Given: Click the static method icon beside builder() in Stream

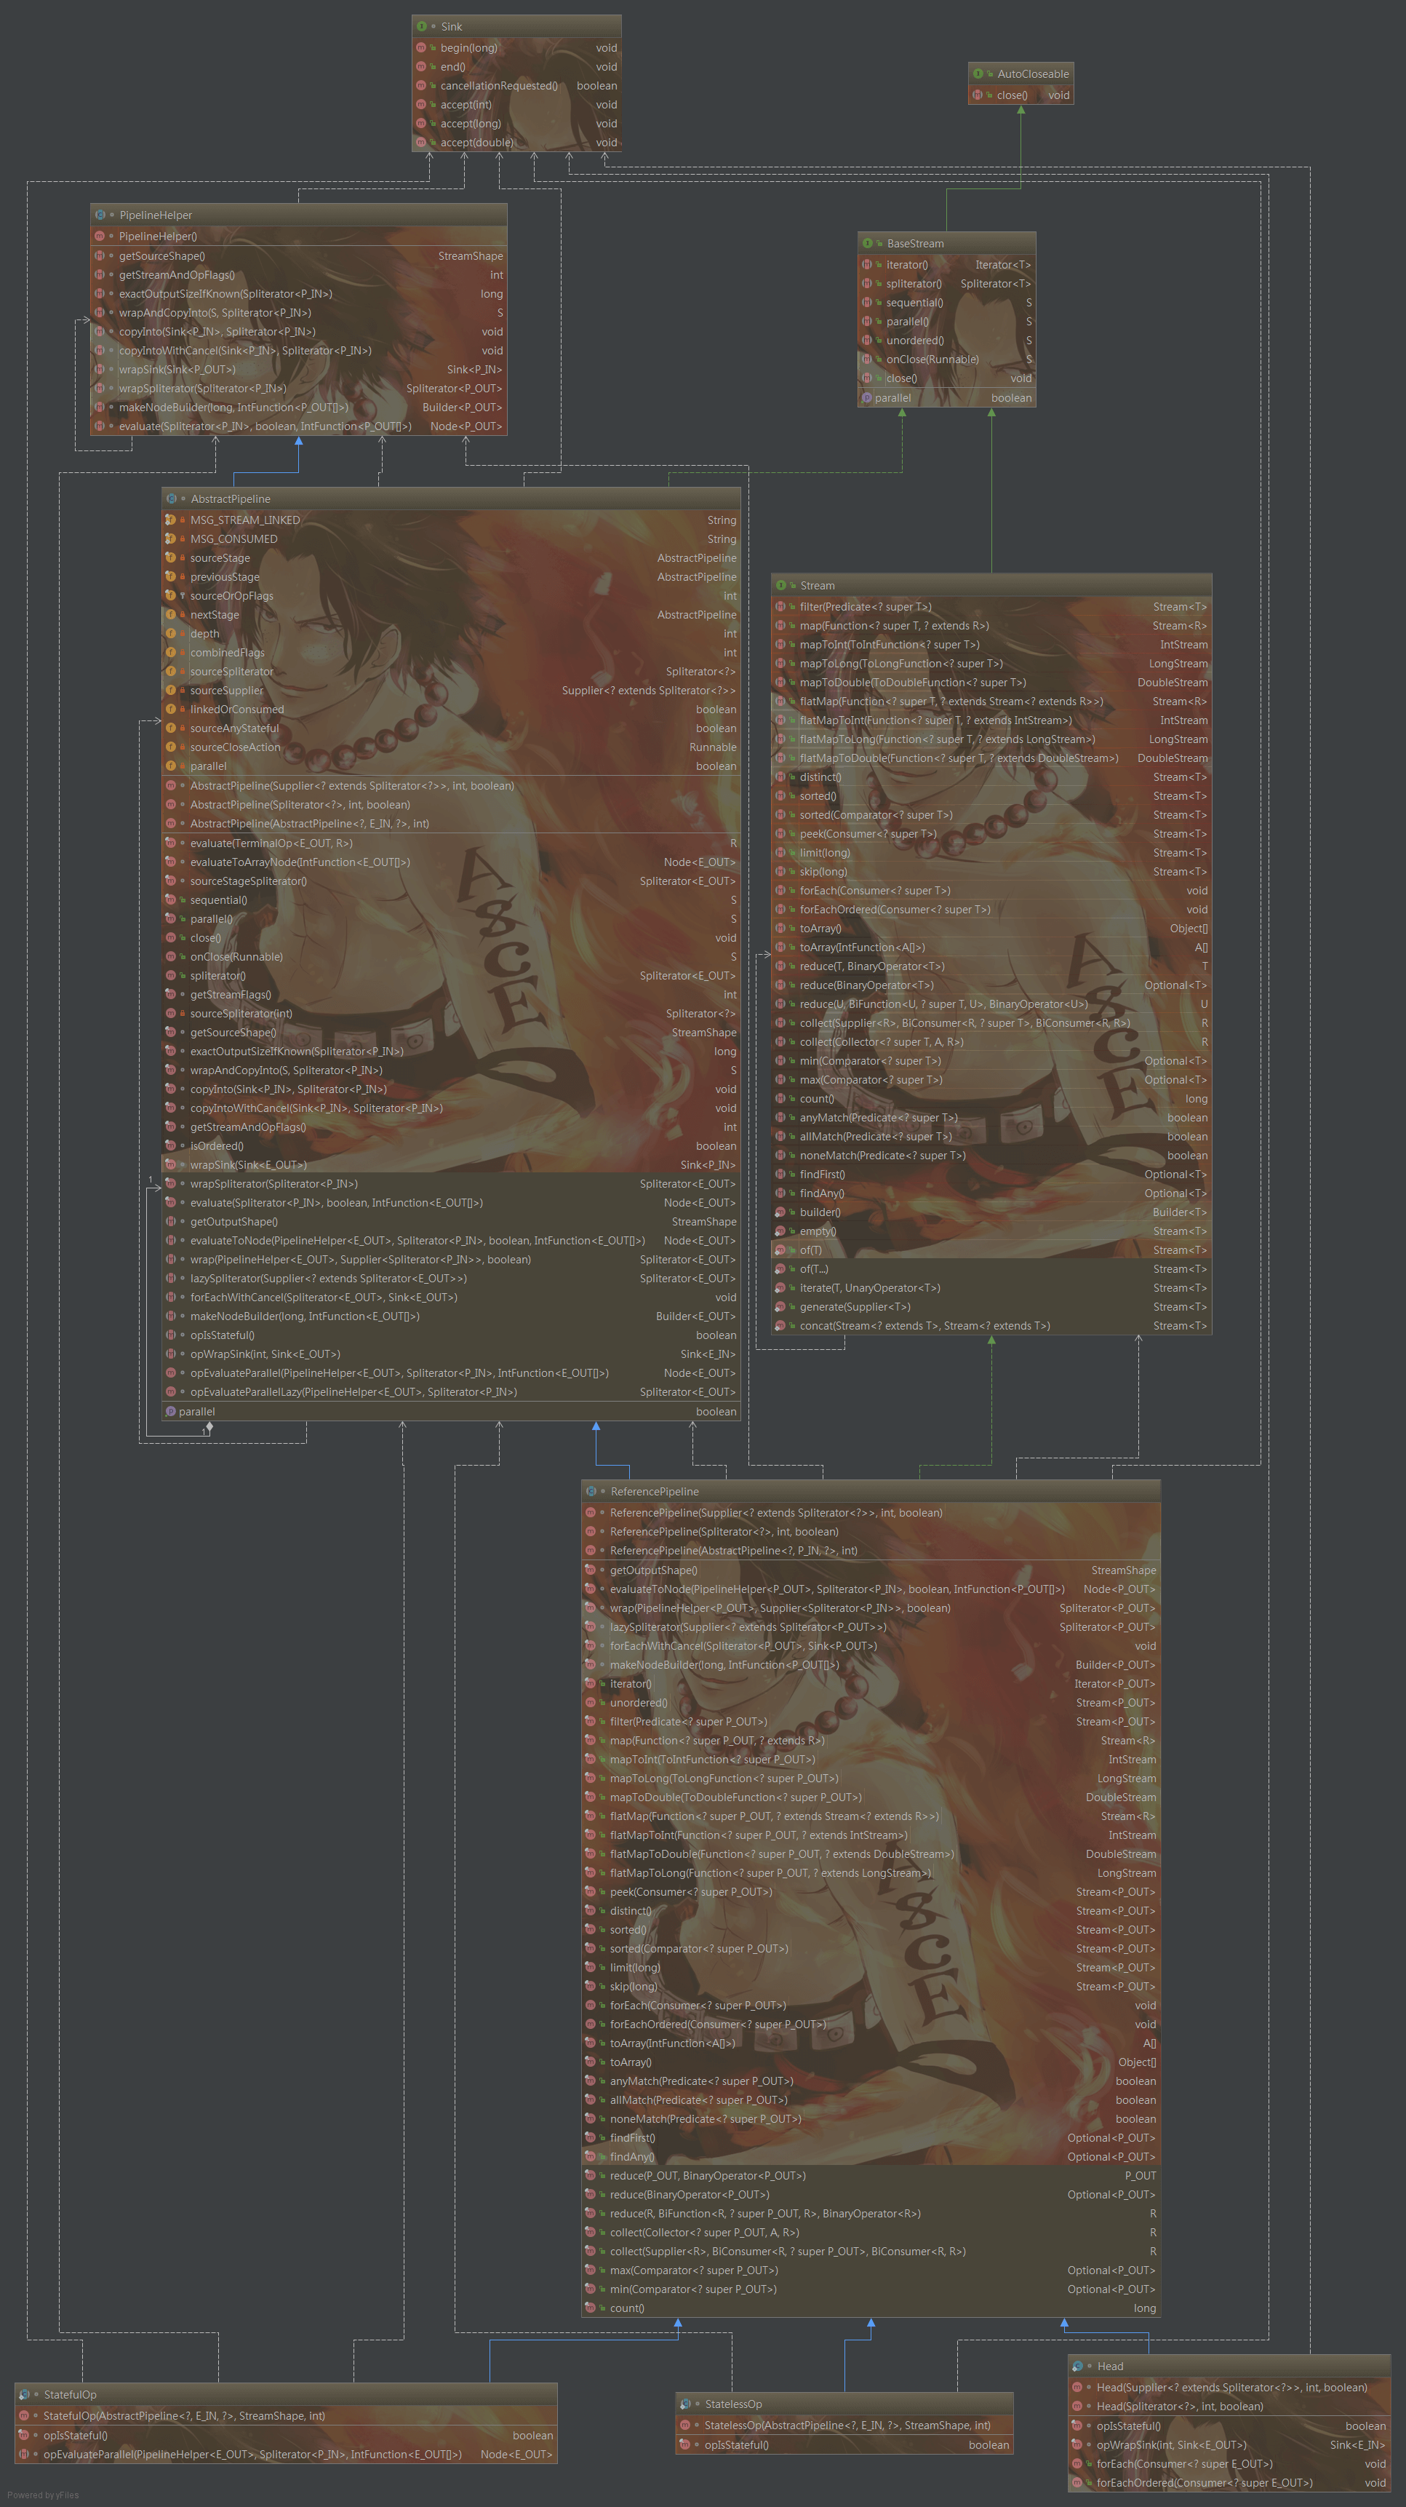Looking at the screenshot, I should click(x=780, y=1212).
